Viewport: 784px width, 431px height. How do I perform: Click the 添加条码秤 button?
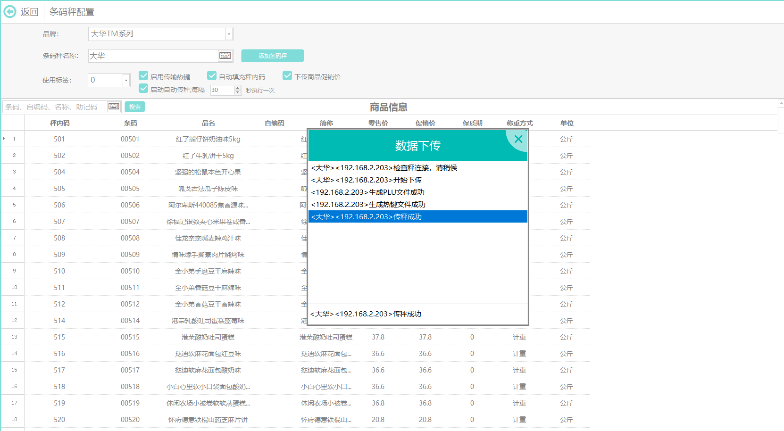click(x=272, y=56)
